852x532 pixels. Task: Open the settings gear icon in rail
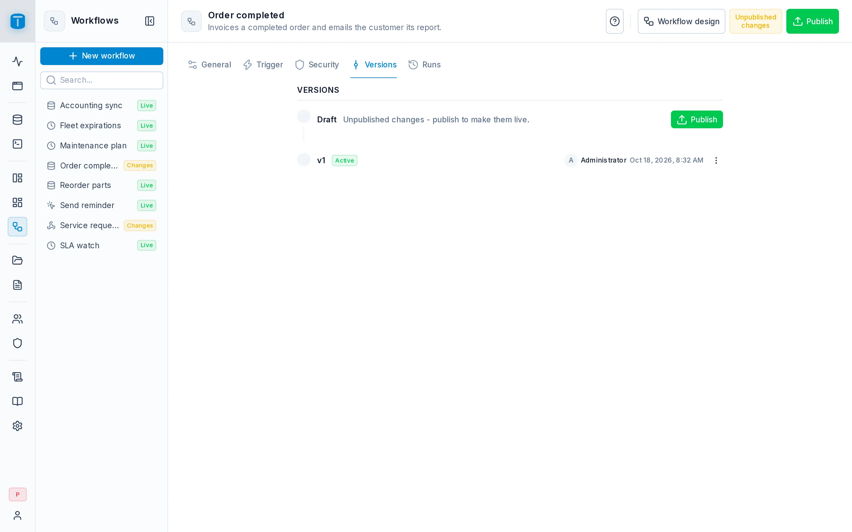pyautogui.click(x=18, y=426)
